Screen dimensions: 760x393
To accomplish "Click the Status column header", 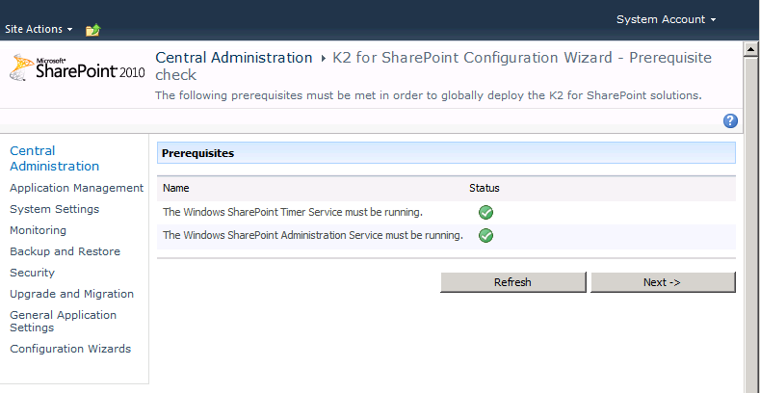I will coord(485,188).
